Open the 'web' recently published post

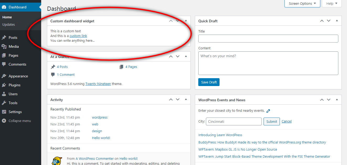[x=95, y=124]
